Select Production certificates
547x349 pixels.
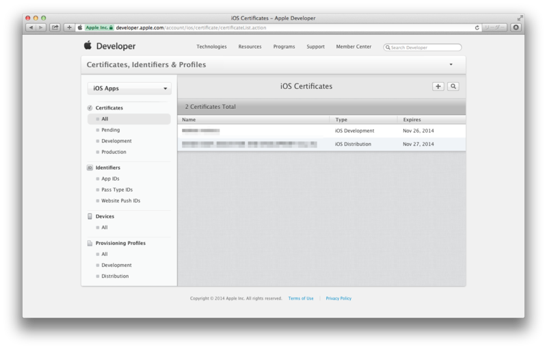tap(114, 152)
